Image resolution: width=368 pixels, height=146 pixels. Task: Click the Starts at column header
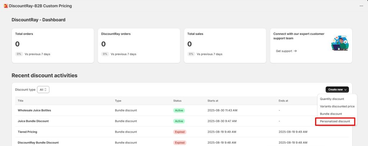point(213,101)
